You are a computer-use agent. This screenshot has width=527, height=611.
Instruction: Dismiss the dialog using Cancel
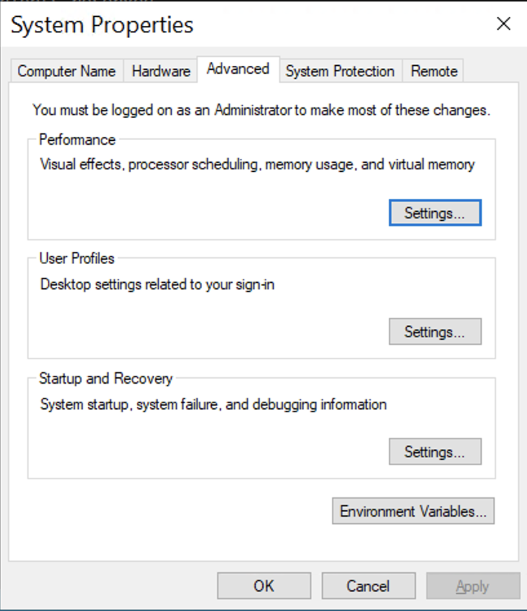coord(368,586)
